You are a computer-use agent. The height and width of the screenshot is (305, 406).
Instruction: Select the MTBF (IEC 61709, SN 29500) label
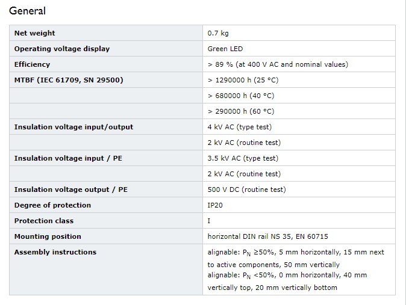69,80
